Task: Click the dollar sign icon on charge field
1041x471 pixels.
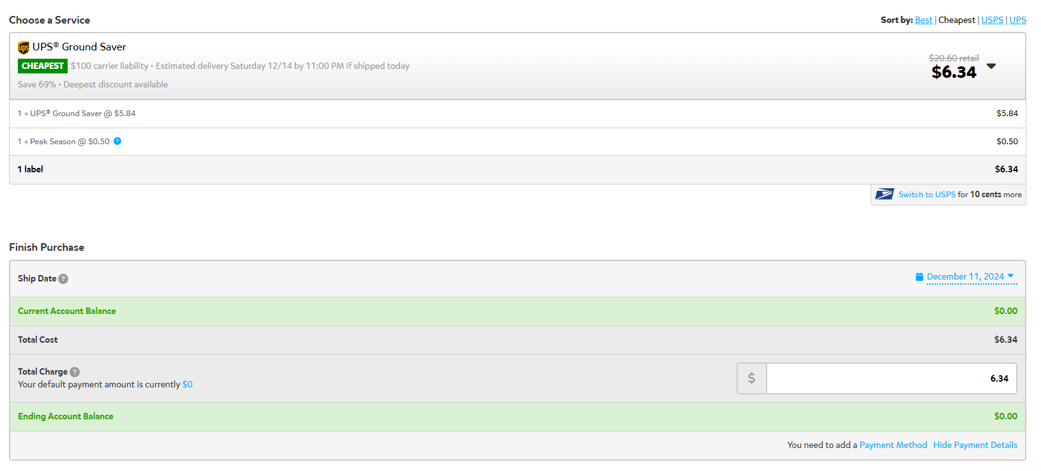Action: coord(752,378)
